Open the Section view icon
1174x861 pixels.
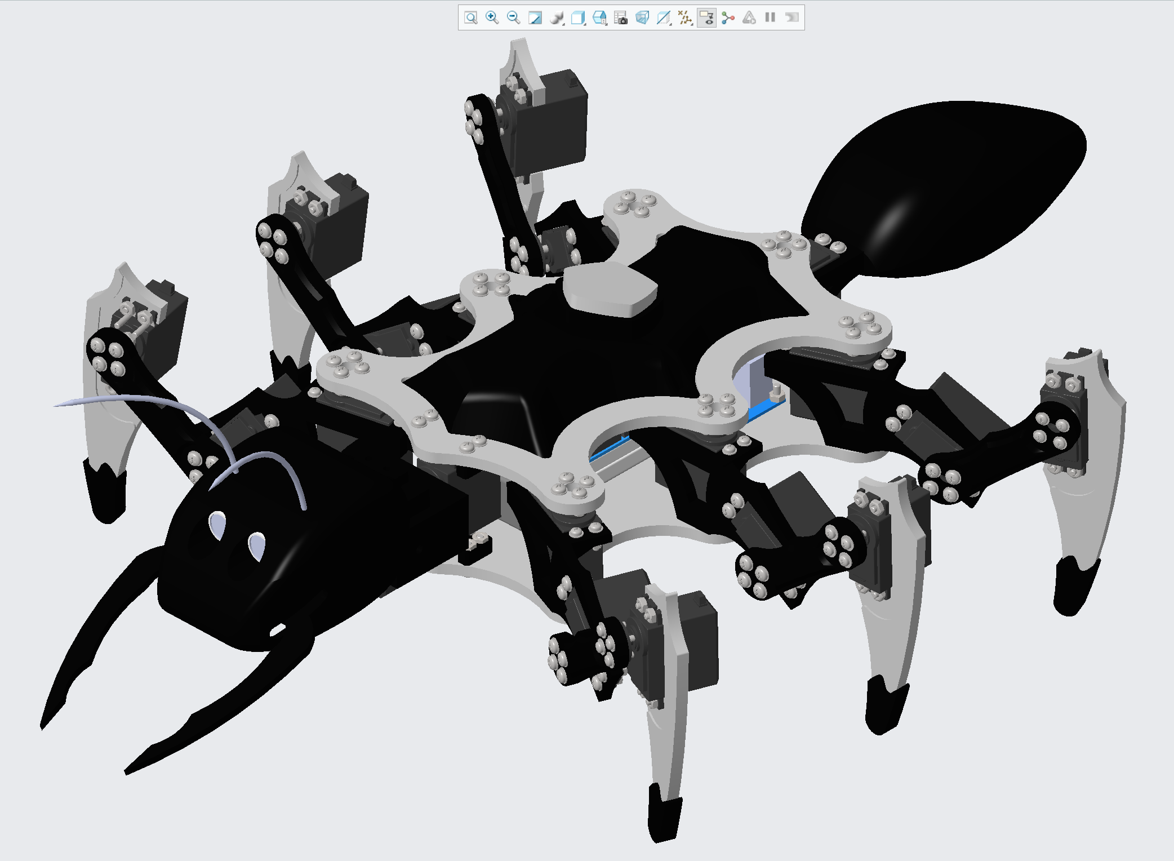[x=664, y=17]
